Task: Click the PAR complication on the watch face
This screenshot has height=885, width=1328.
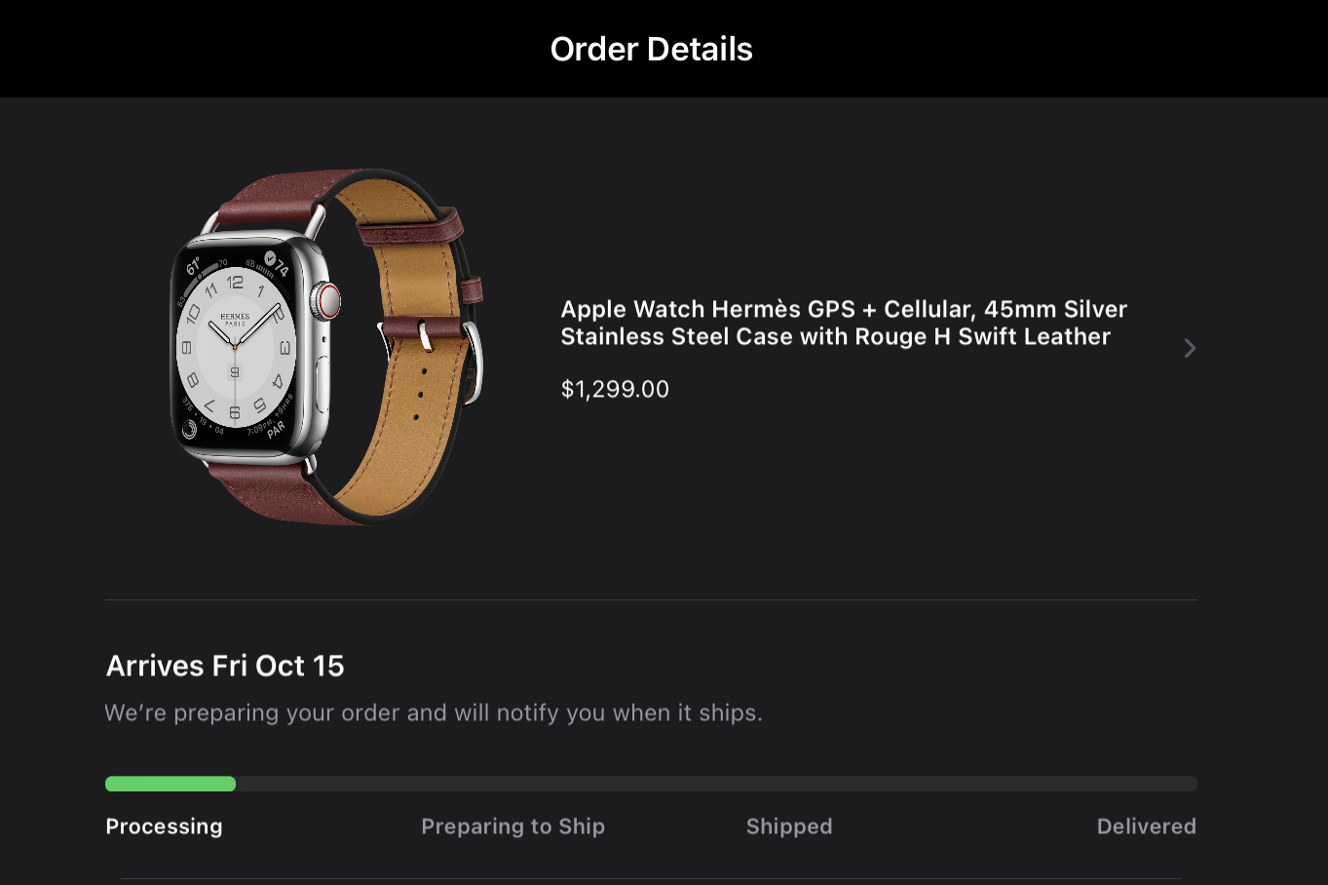Action: tap(277, 428)
